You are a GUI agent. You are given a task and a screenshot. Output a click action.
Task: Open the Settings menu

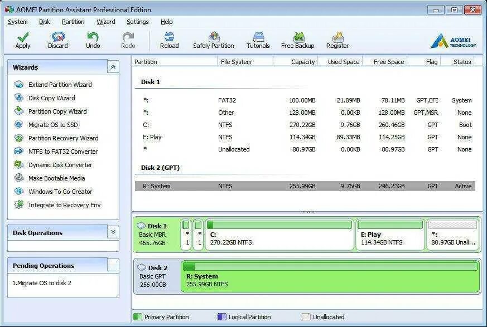(x=138, y=22)
